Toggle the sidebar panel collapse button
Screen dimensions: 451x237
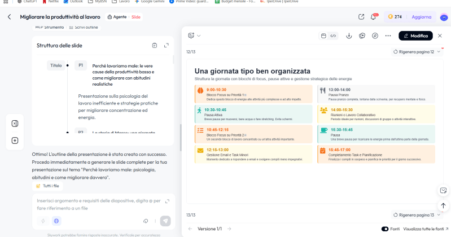[15, 123]
